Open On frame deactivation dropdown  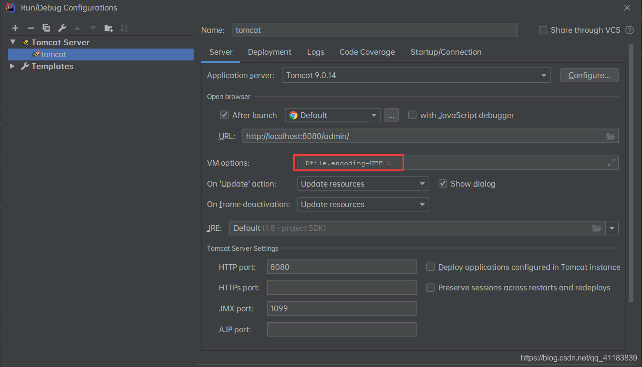[x=362, y=204]
